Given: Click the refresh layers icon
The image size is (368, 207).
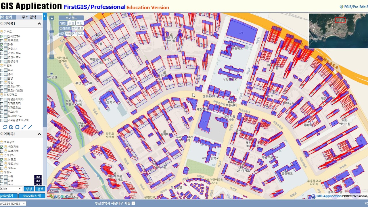Looking at the screenshot, I should 5,127.
